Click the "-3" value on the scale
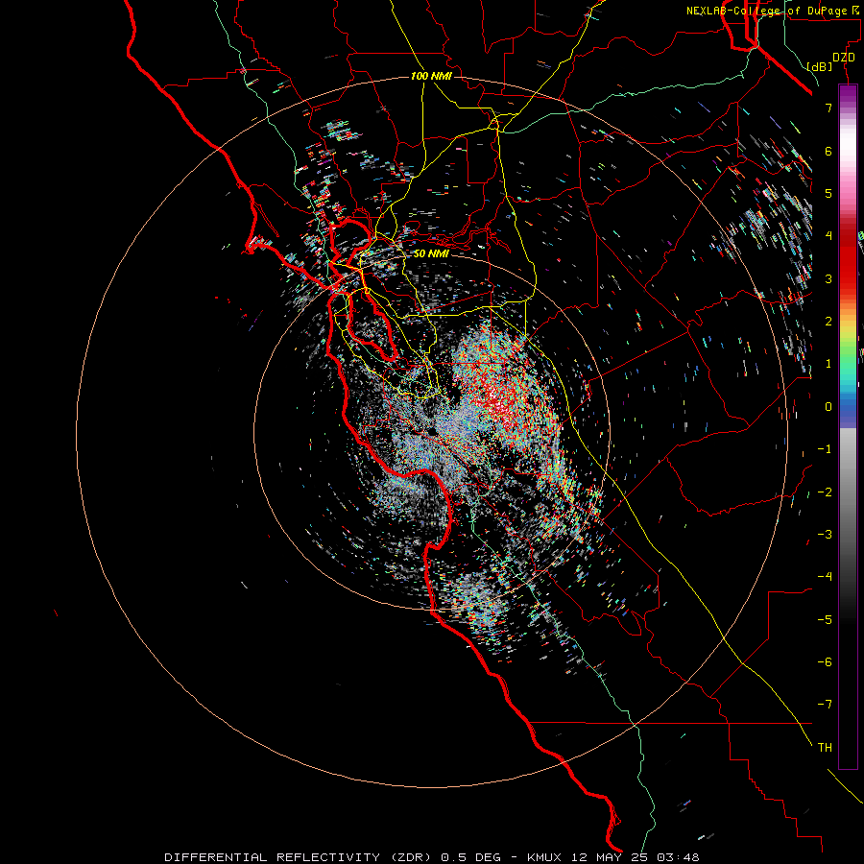 pos(825,535)
